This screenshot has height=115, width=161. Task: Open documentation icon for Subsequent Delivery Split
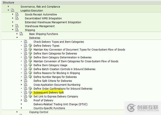click(26, 92)
